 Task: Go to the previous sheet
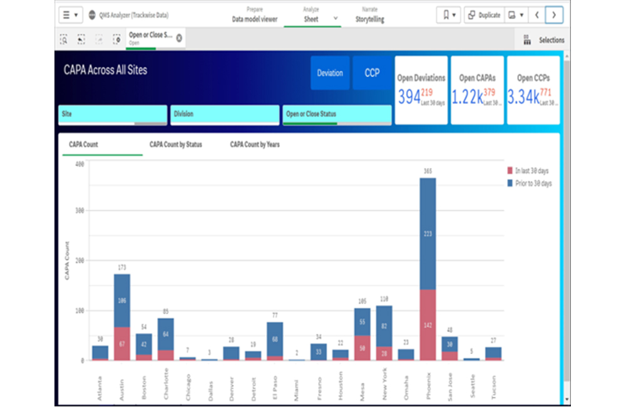(x=537, y=15)
